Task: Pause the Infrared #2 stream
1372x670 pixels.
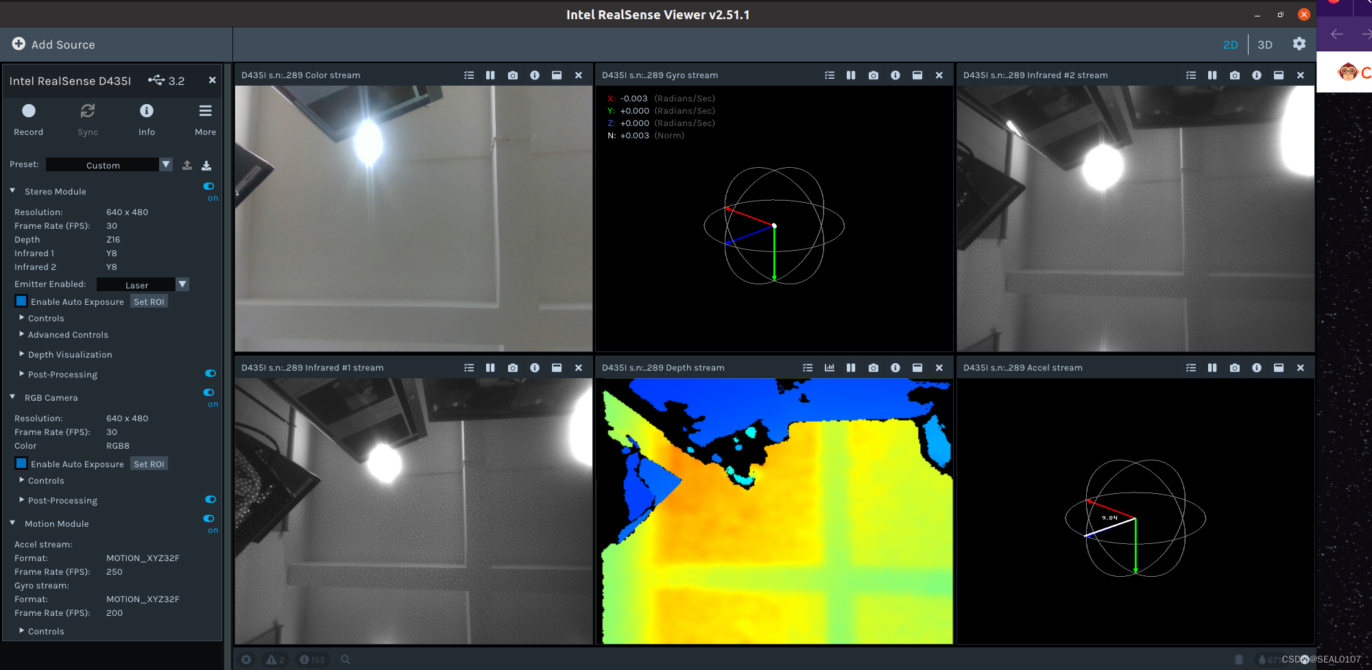Action: point(1212,75)
